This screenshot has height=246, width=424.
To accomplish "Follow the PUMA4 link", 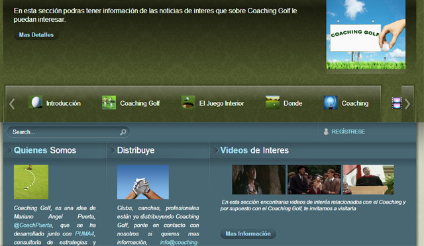I will click(x=84, y=234).
